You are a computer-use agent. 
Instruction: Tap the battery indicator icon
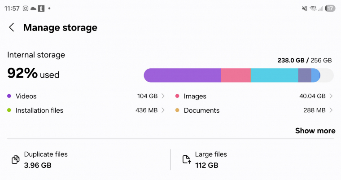pos(330,9)
